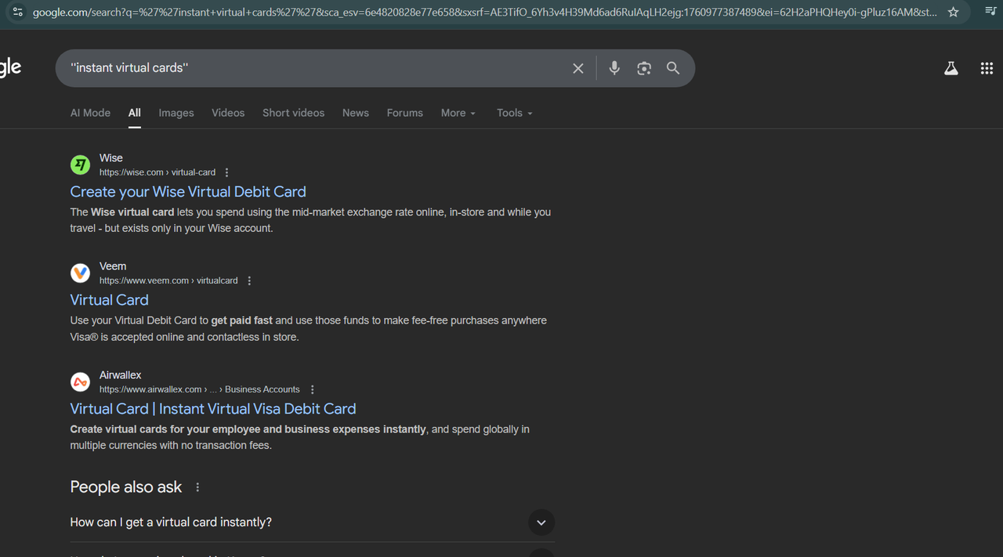
Task: Switch to News tab
Action: click(x=356, y=113)
